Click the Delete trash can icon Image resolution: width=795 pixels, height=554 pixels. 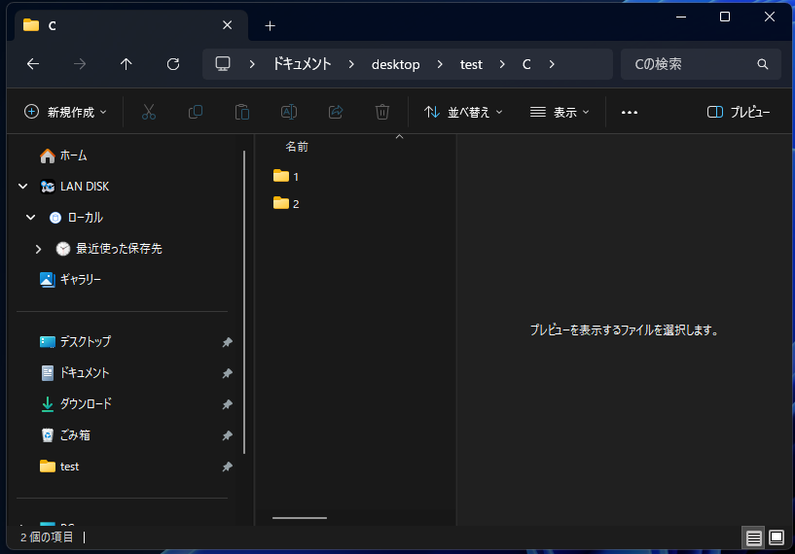tap(382, 112)
